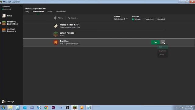Open the News section icon
Viewport: 195px width, 110px height.
[4, 16]
